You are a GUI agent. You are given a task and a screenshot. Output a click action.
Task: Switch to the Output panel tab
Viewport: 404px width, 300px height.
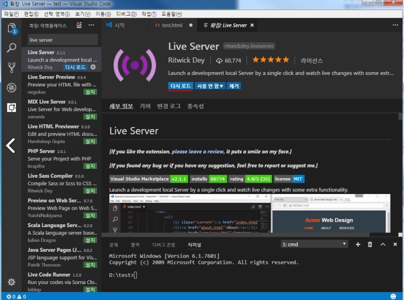tap(135, 245)
